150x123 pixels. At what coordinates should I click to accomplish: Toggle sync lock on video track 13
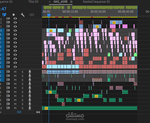pyautogui.click(x=8, y=18)
